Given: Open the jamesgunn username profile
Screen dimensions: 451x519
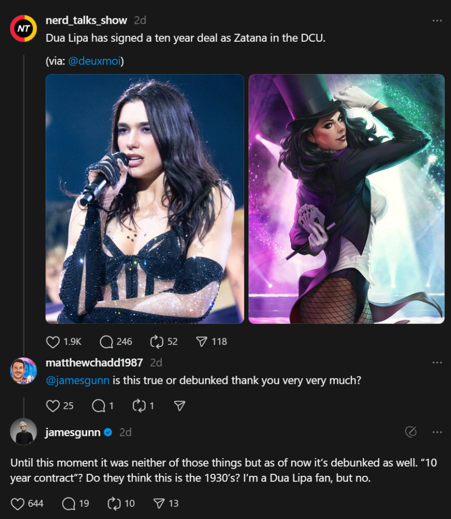Looking at the screenshot, I should click(x=72, y=432).
